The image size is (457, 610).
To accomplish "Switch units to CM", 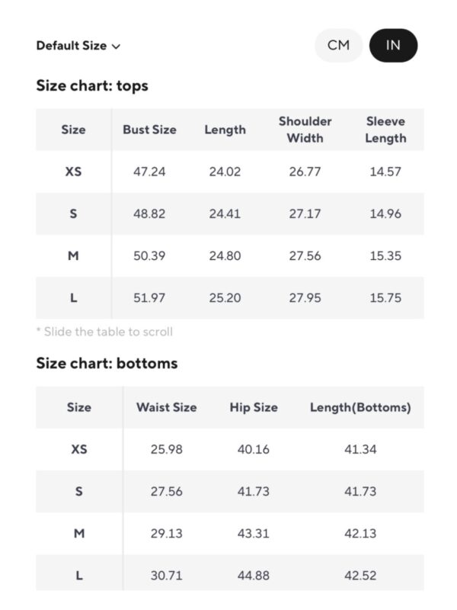I will [x=338, y=46].
